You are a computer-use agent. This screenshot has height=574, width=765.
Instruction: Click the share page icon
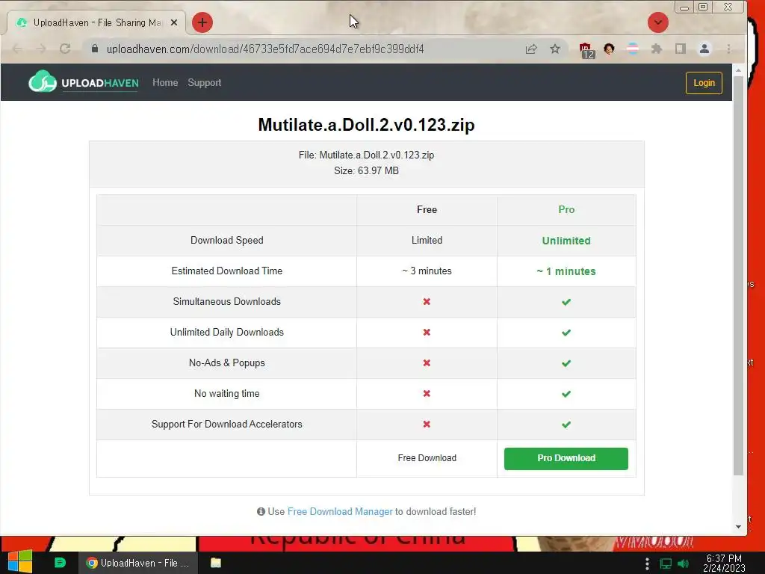pyautogui.click(x=531, y=49)
